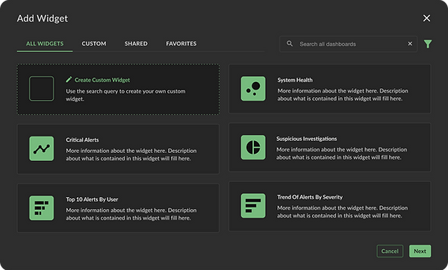Click the magnifier search icon
The image size is (448, 270).
(290, 44)
